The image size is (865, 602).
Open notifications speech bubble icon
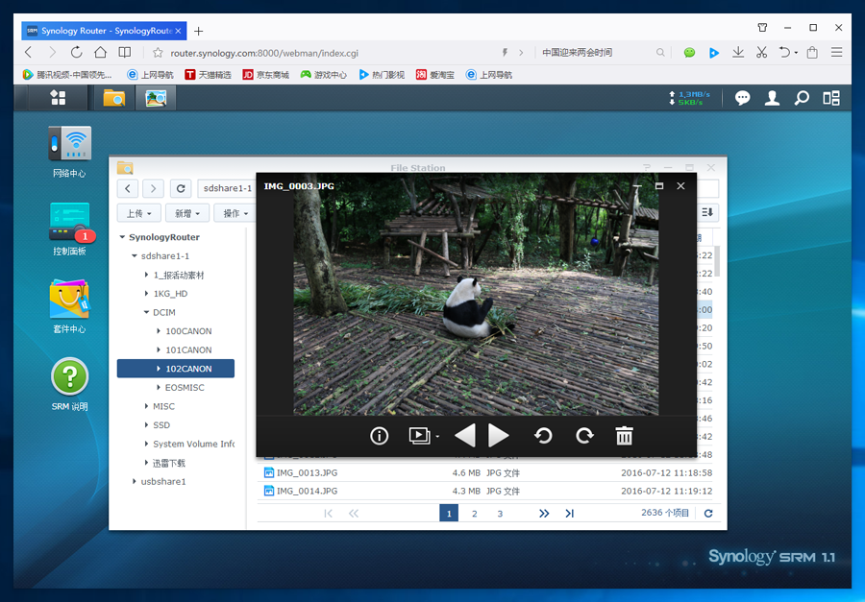pos(742,97)
